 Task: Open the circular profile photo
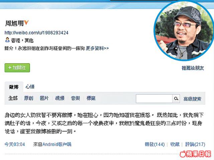click(x=184, y=31)
